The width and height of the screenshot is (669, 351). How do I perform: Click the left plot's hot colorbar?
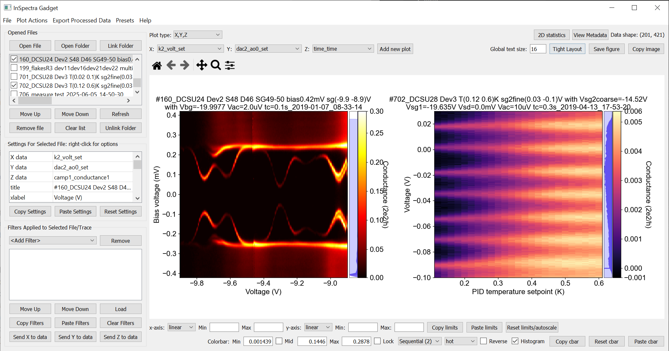pyautogui.click(x=362, y=194)
